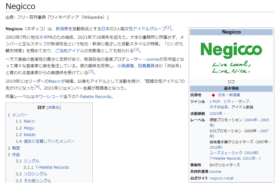Click the EHクリエイターズ agency text

click(224, 165)
